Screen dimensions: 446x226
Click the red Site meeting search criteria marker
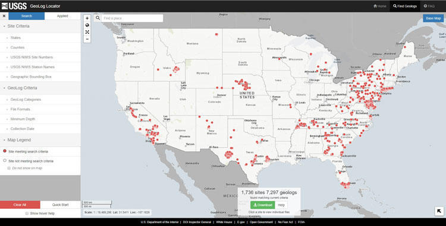(x=5, y=151)
